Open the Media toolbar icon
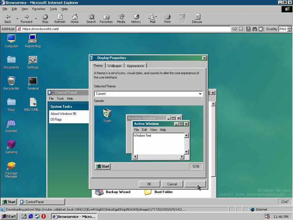Image resolution: width=293 pixels, height=220 pixels. (121, 17)
